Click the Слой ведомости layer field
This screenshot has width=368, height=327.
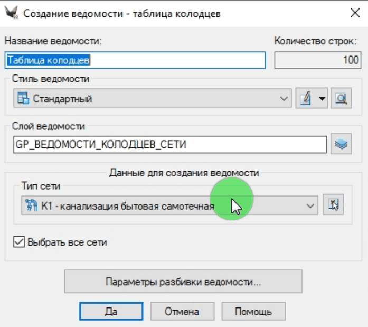170,144
